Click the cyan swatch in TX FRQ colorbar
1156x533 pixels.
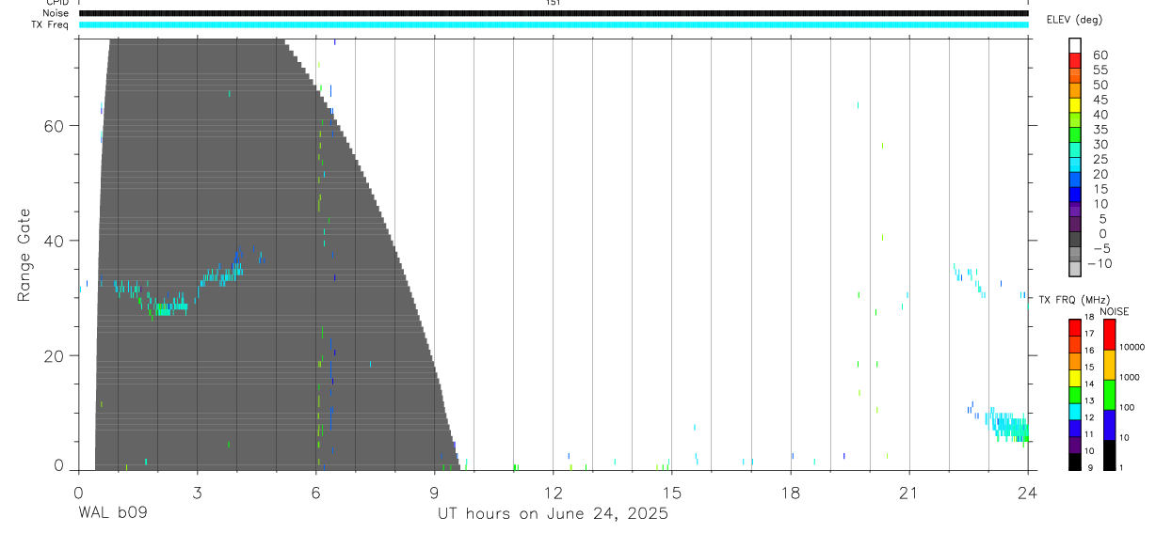(1075, 412)
